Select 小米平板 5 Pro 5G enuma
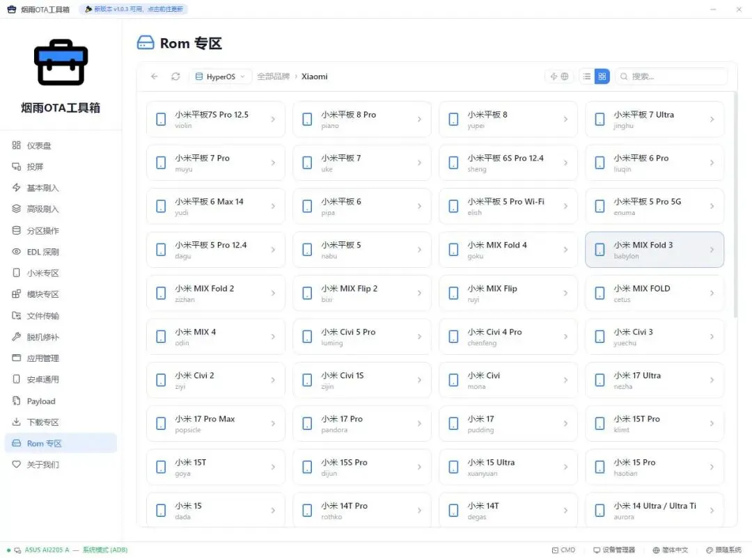The image size is (752, 558). 655,206
